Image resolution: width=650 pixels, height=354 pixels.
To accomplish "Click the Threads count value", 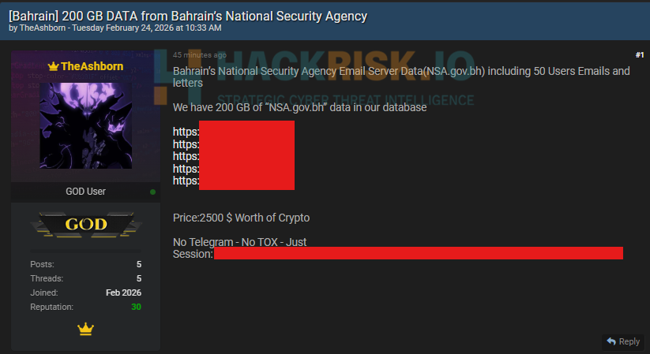I will point(138,278).
